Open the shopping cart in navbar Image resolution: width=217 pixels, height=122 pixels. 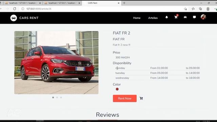[176, 17]
